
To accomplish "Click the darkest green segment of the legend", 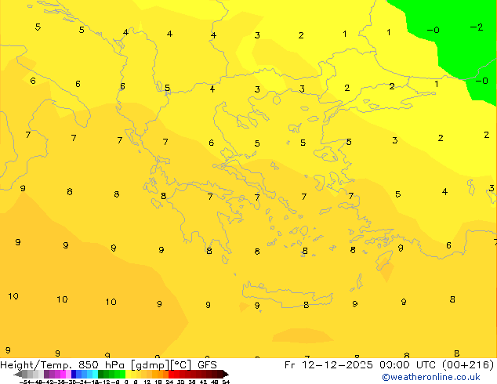I will (x=101, y=374).
